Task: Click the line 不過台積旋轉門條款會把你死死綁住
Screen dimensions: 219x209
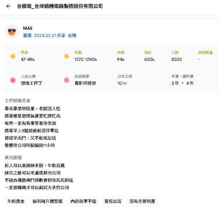Action: click(x=39, y=180)
